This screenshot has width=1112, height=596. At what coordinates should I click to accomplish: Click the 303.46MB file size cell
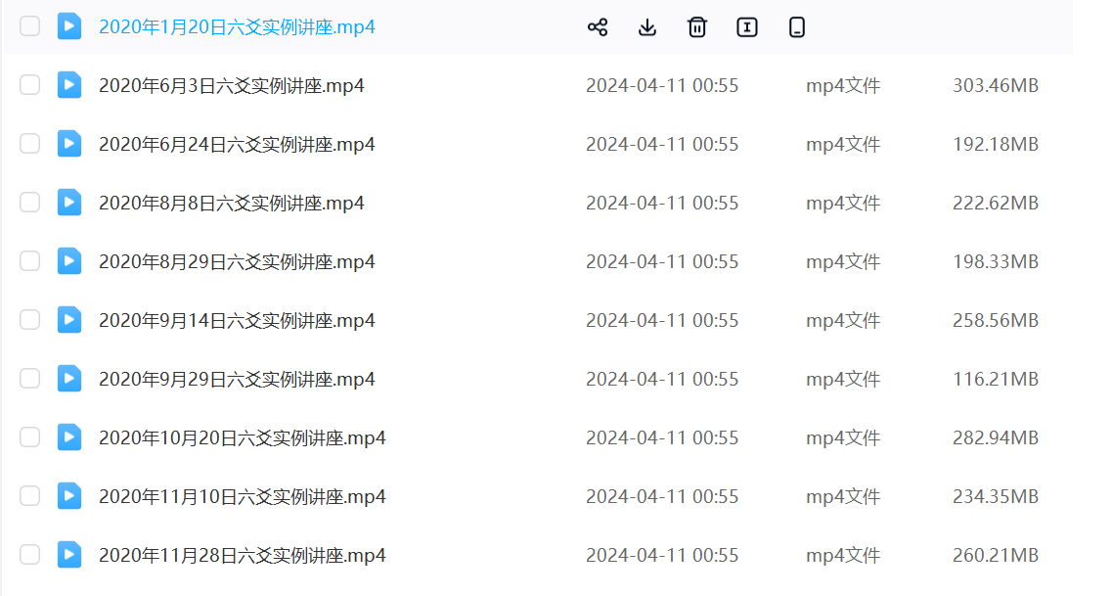(x=995, y=86)
